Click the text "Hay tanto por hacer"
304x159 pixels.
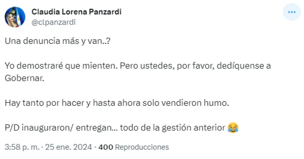(37, 103)
